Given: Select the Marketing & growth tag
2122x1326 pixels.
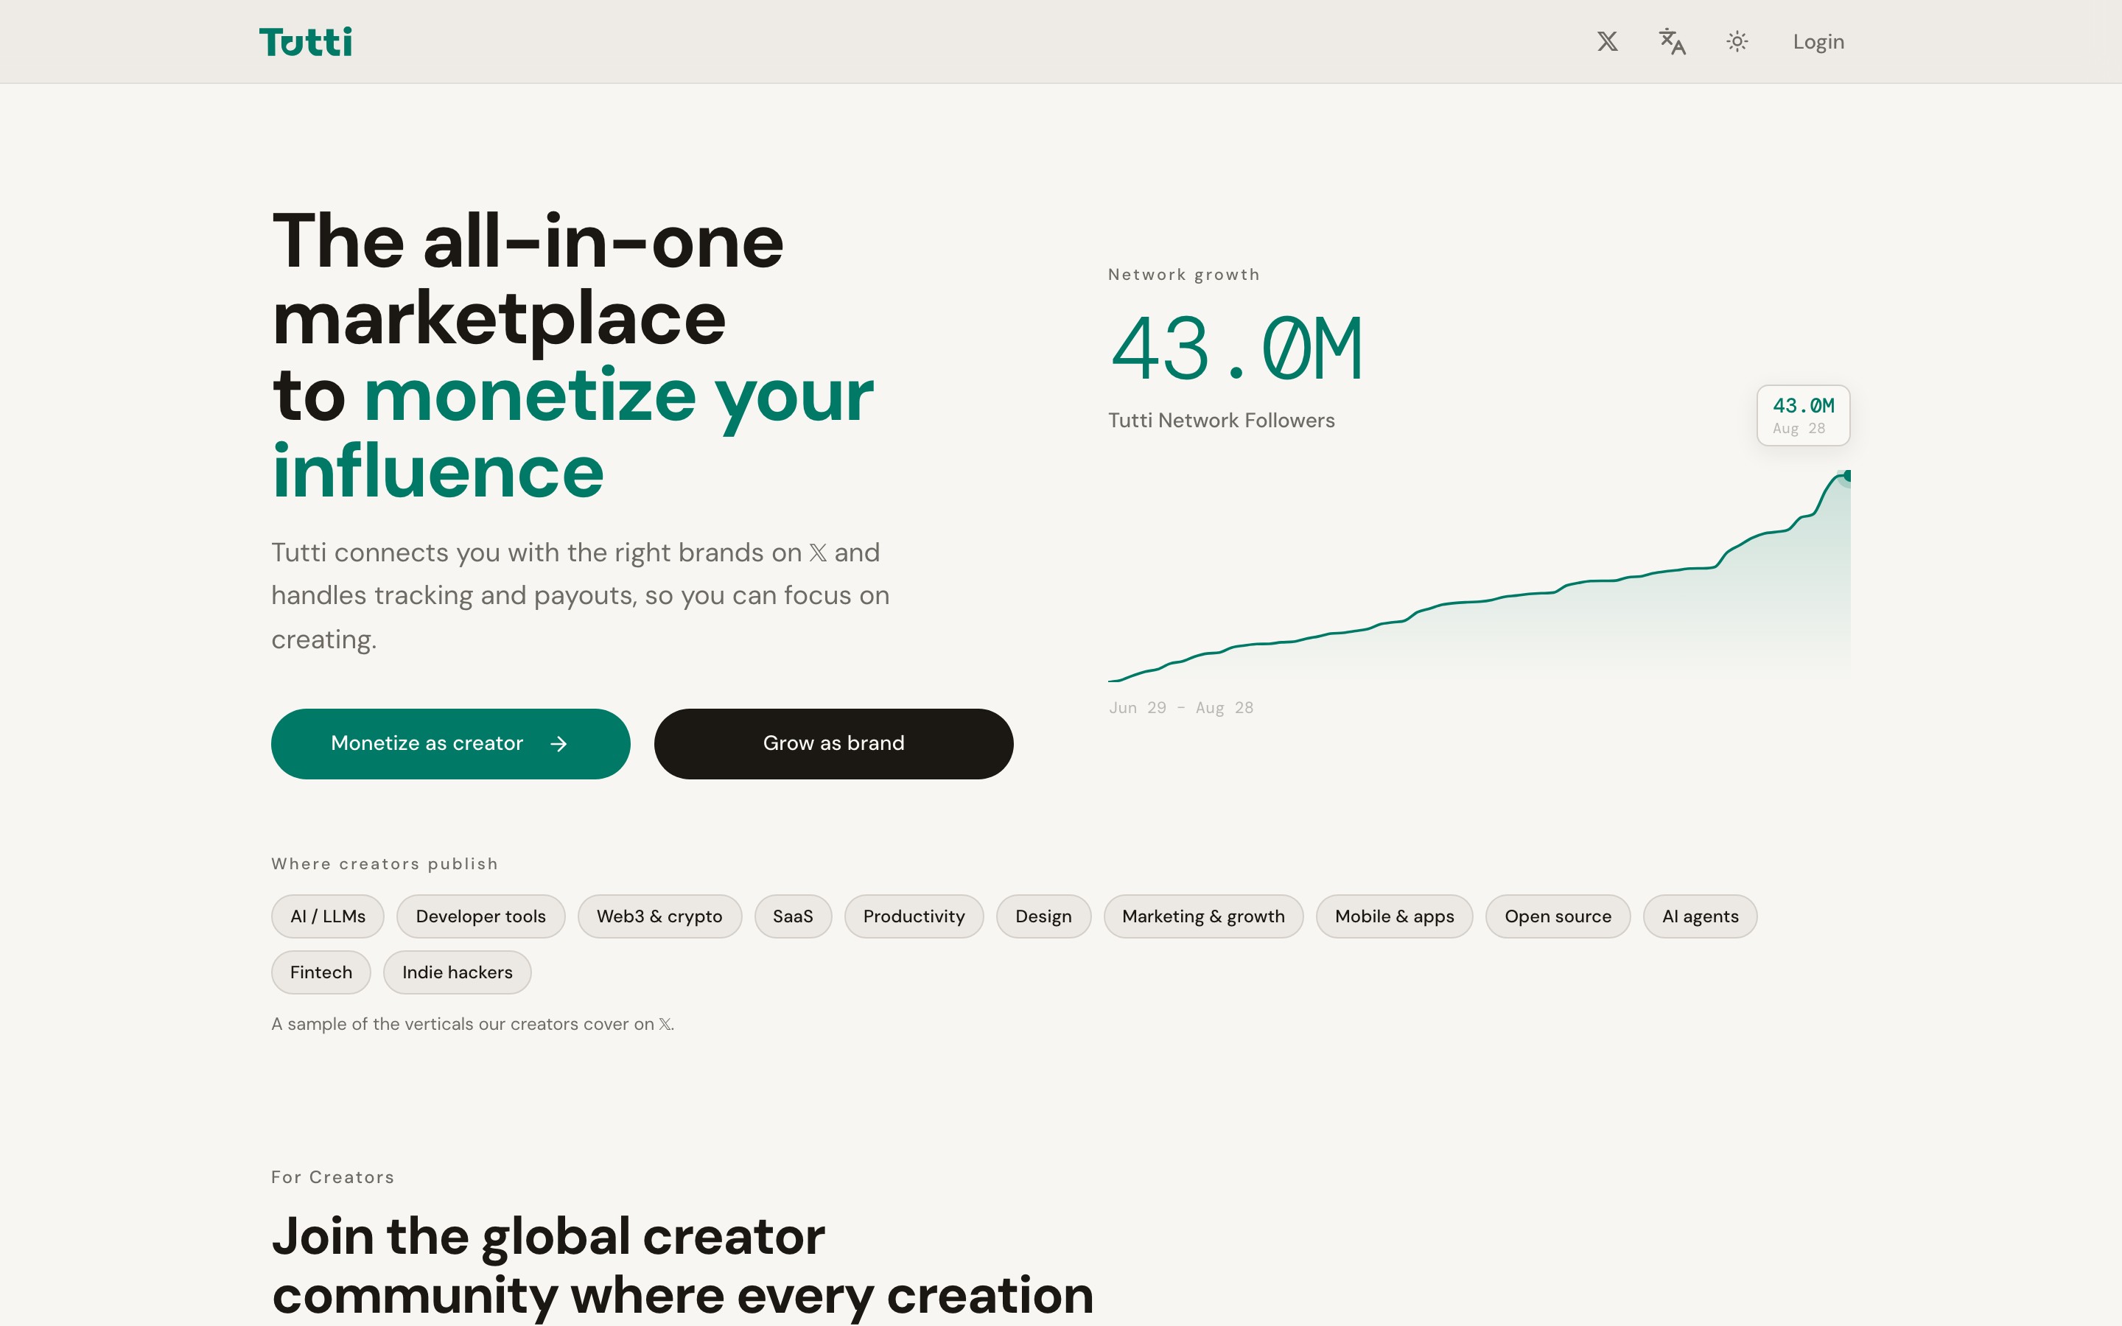Looking at the screenshot, I should [1203, 916].
